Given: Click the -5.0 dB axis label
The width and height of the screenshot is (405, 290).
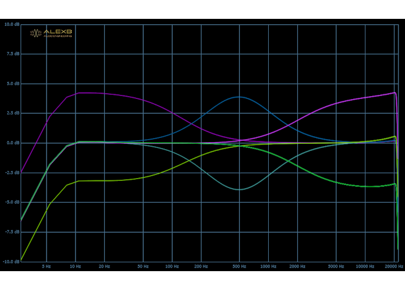Looking at the screenshot, I should (12, 202).
